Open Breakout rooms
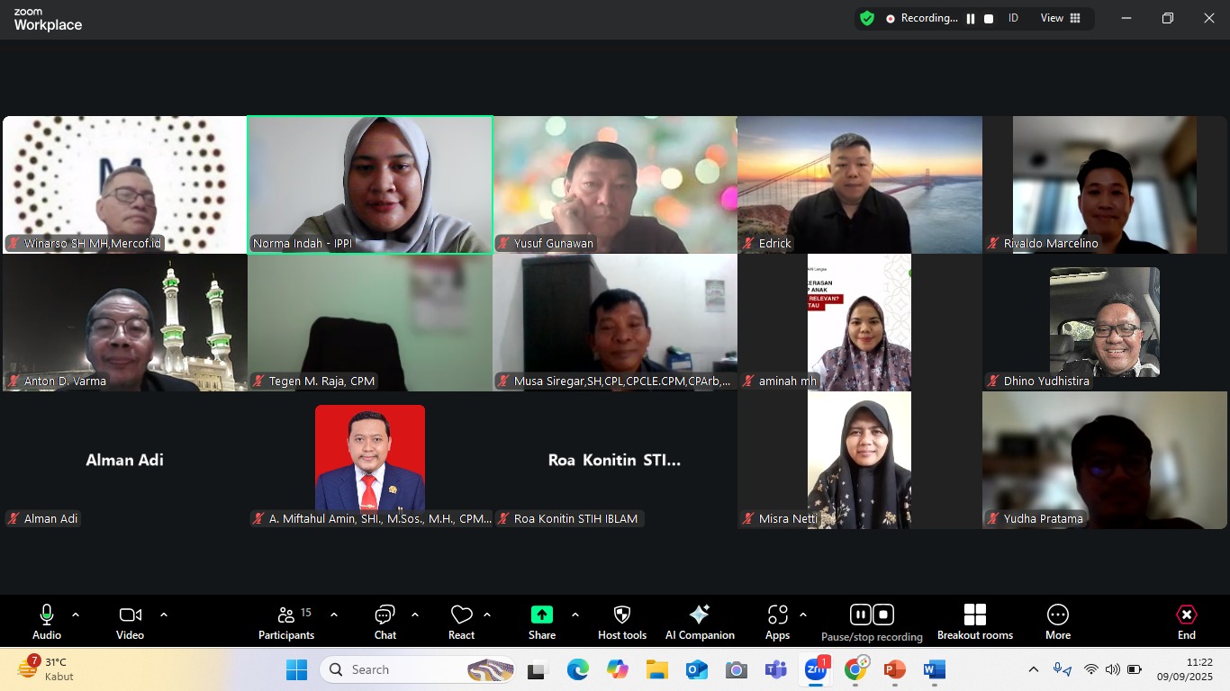1230x691 pixels. coord(974,622)
